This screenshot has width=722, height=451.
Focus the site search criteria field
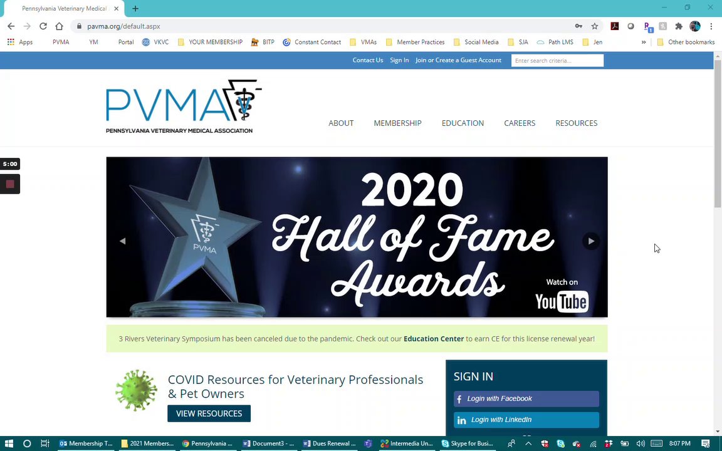coord(557,60)
